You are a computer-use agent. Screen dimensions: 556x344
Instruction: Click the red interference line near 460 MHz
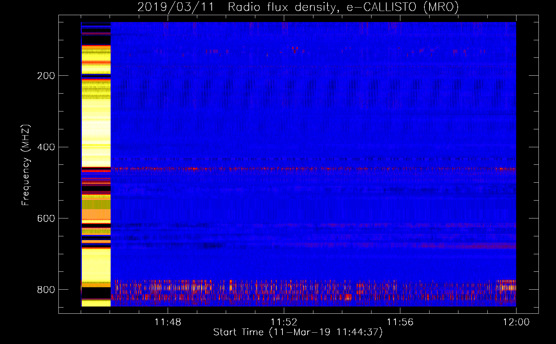(313, 169)
